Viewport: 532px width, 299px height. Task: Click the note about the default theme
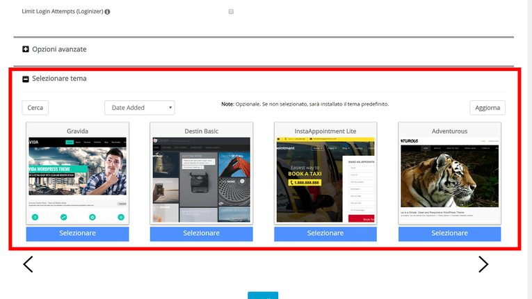point(305,104)
